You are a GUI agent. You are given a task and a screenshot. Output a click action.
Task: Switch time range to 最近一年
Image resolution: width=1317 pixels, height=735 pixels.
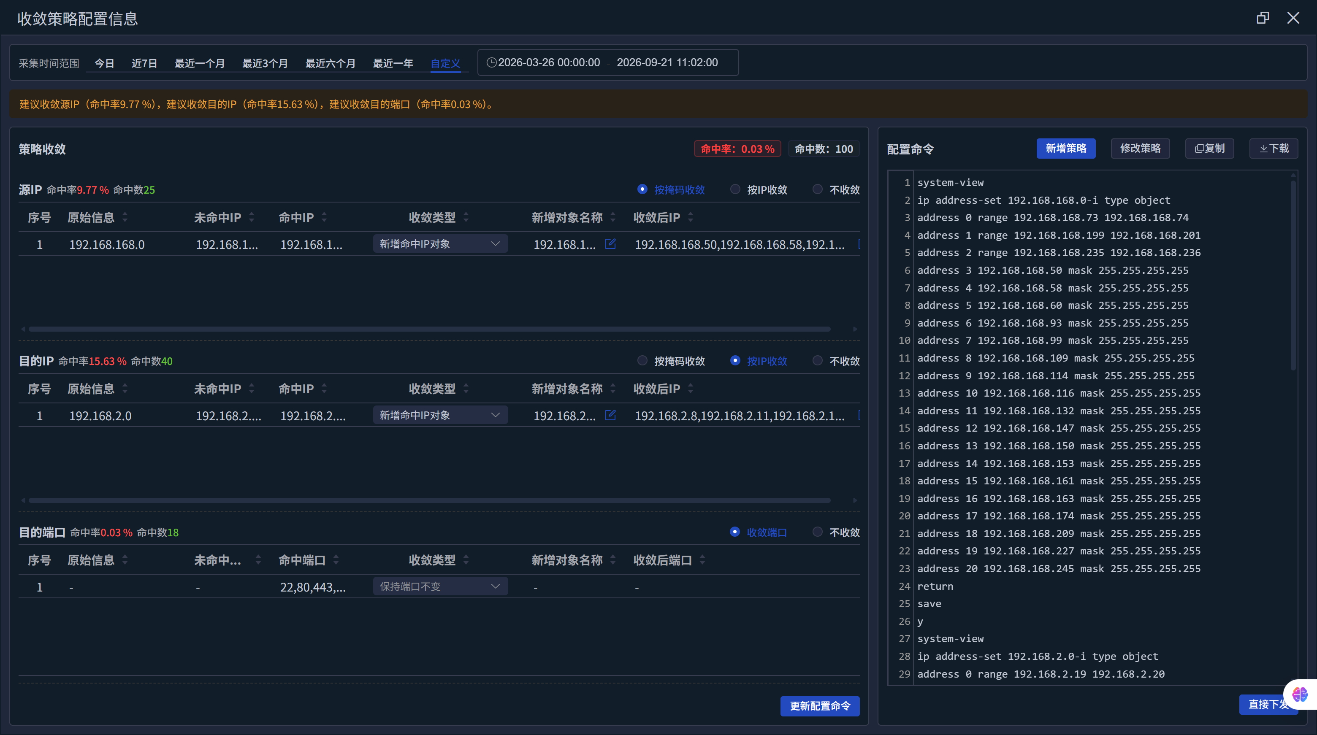393,63
